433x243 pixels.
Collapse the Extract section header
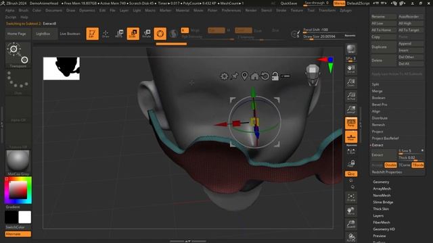378,145
